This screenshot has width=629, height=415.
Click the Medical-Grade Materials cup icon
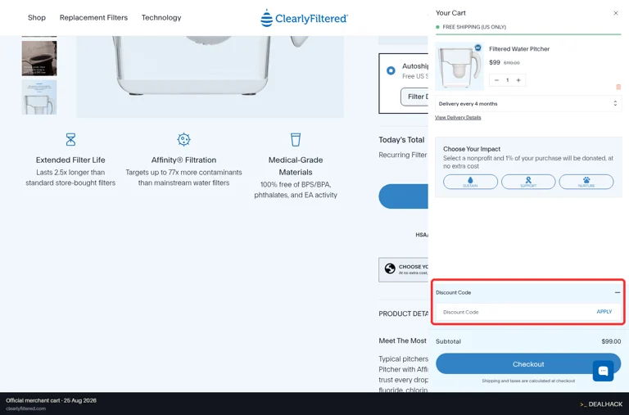(296, 139)
